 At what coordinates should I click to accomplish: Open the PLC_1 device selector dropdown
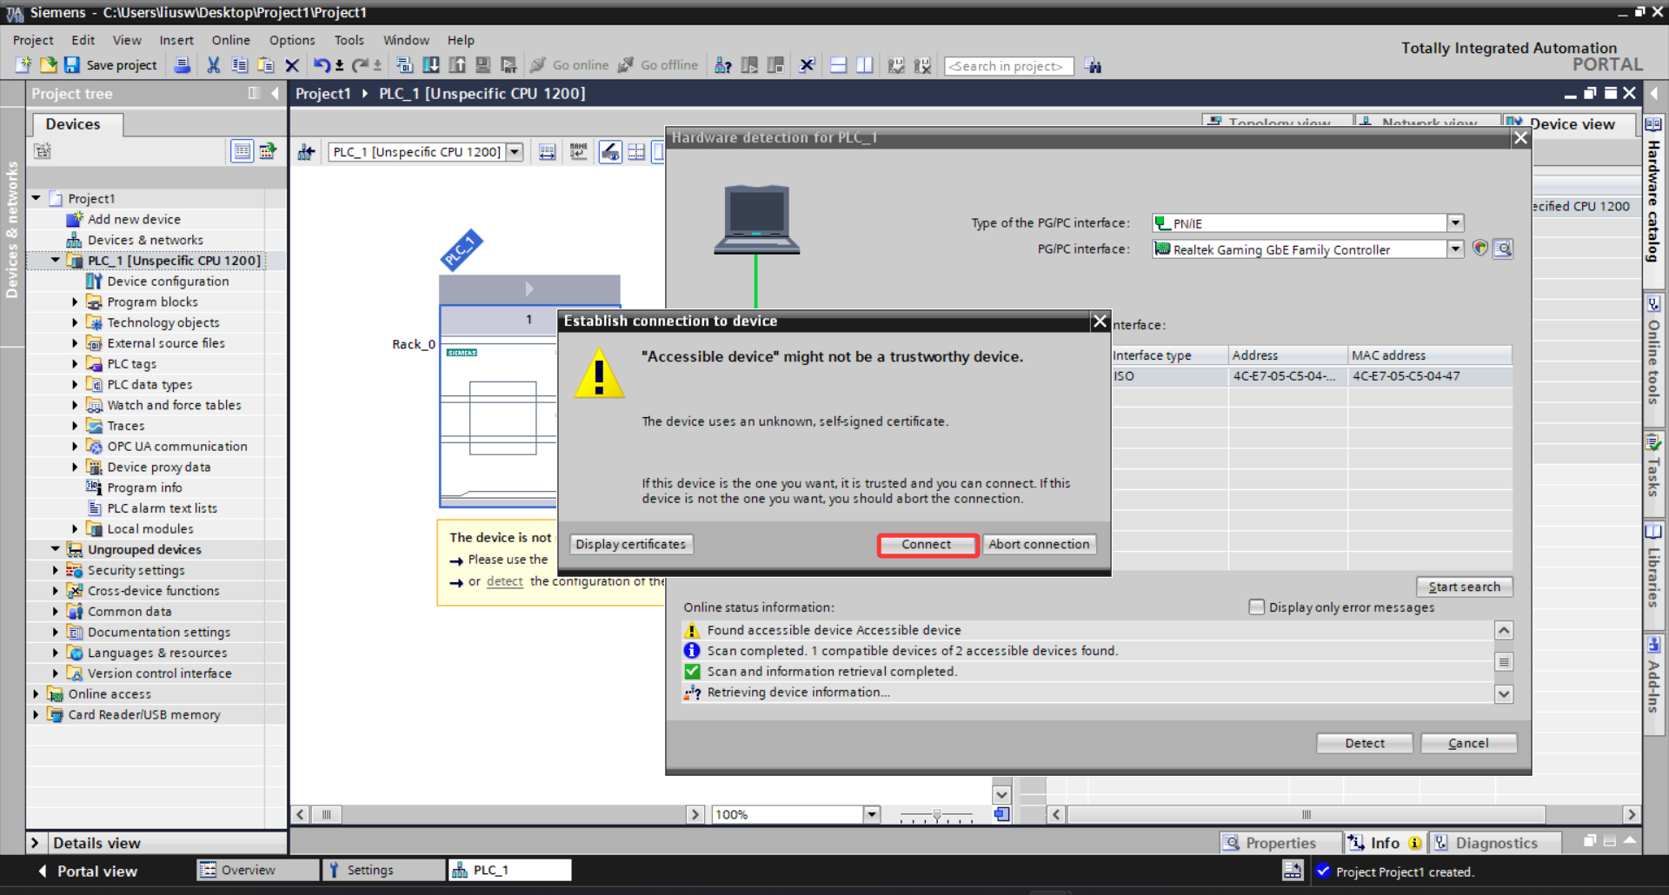[515, 152]
